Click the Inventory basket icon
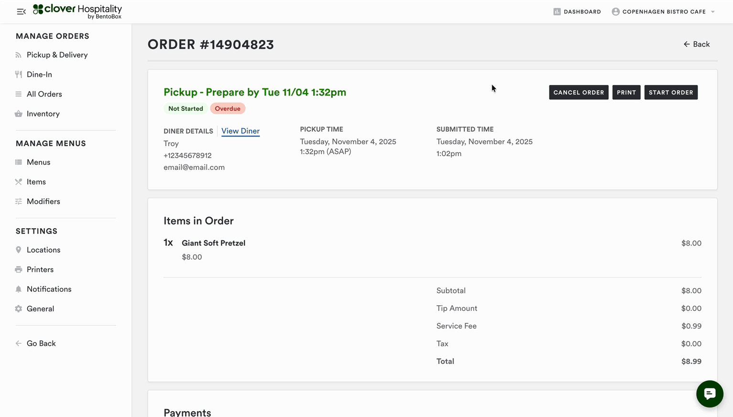This screenshot has width=733, height=417. [19, 114]
